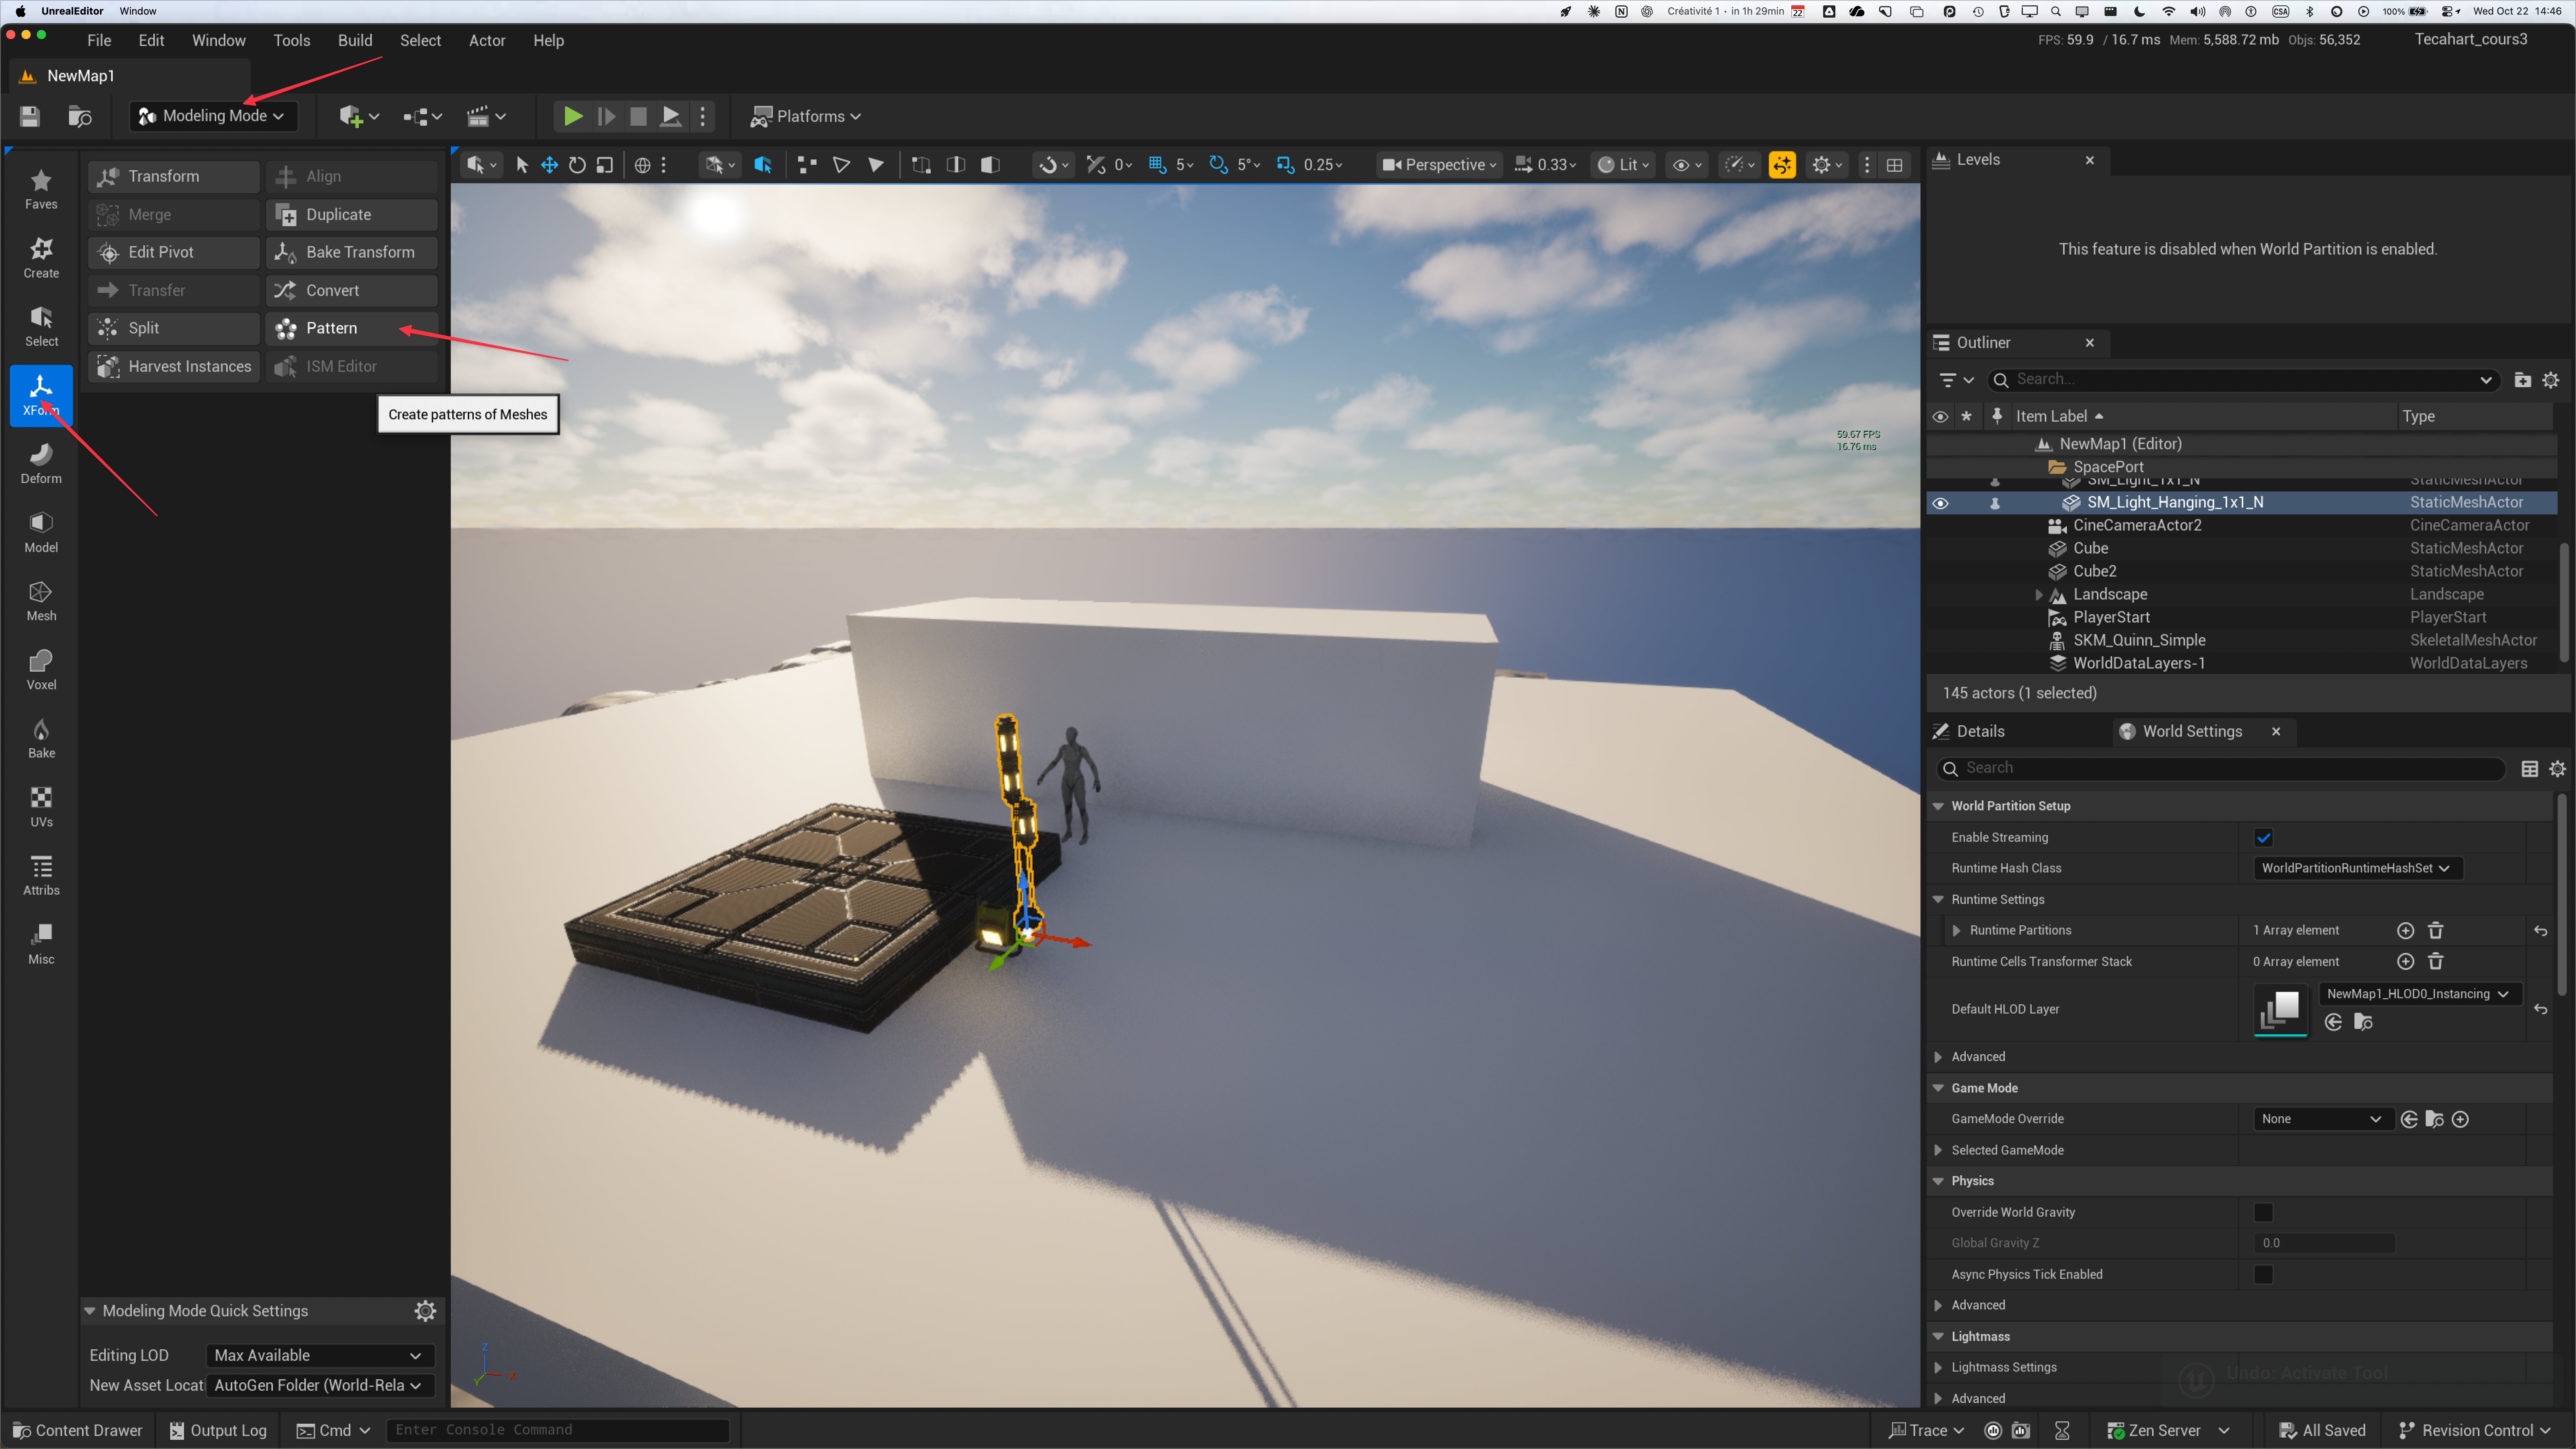Toggle the Enable Streaming checkbox
The height and width of the screenshot is (1449, 2576).
[x=2264, y=838]
